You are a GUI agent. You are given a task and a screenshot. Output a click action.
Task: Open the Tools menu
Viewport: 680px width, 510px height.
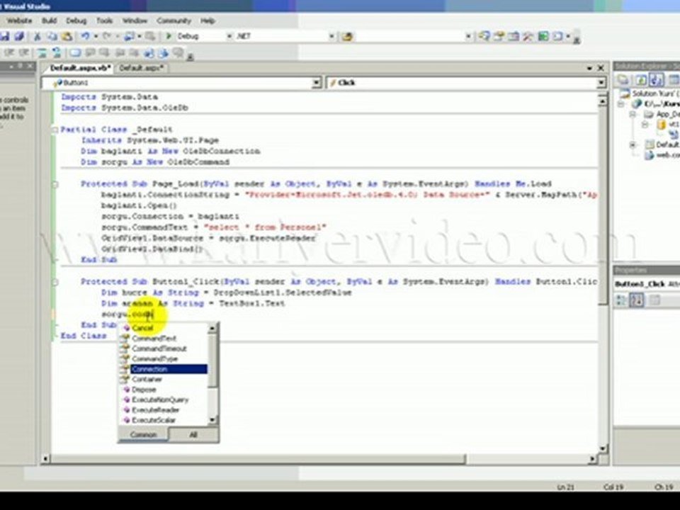(104, 21)
